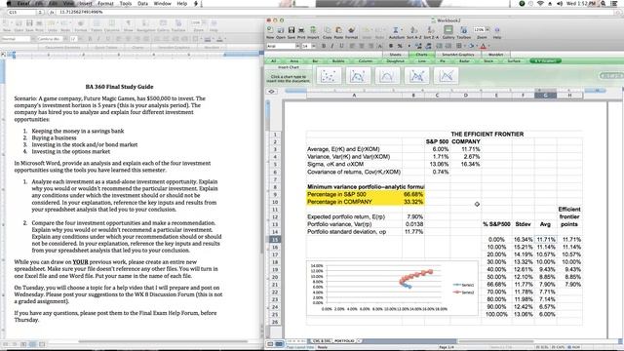Select the All chart category
Viewport: 624px width, 351px height.
(x=273, y=60)
